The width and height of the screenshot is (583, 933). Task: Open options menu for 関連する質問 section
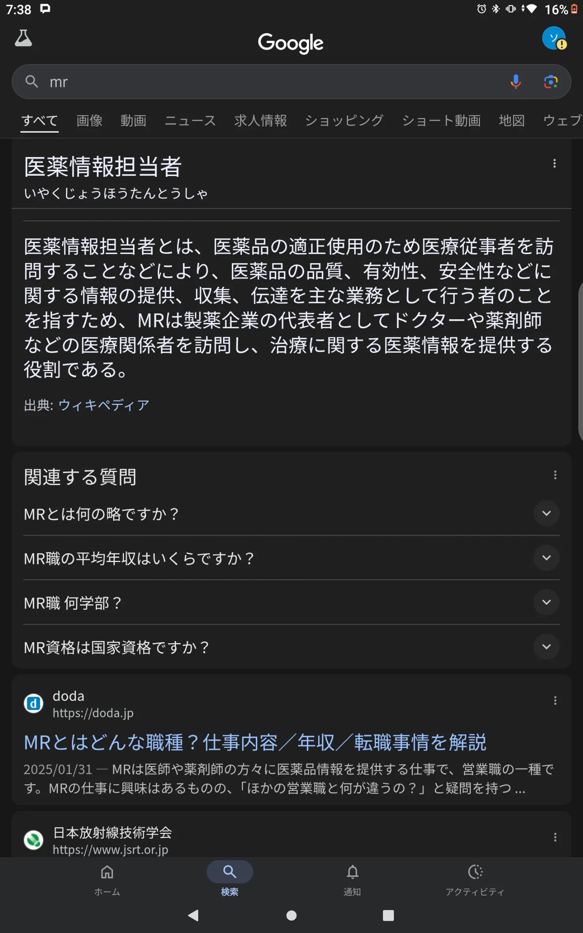[x=555, y=475]
